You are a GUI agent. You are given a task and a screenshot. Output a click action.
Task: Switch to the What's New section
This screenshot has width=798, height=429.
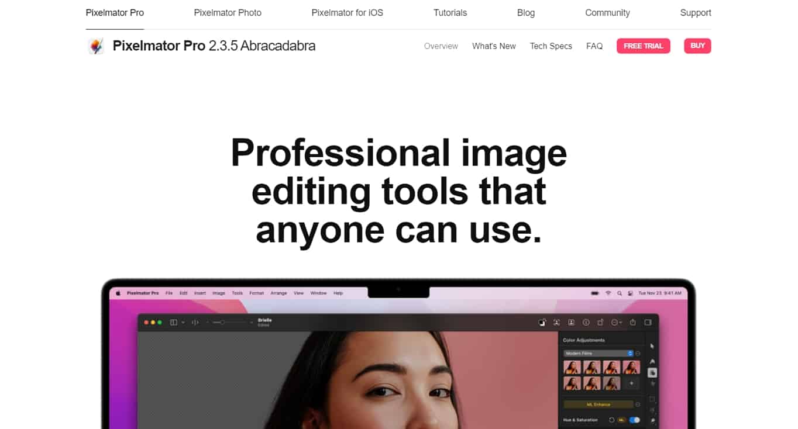tap(494, 46)
